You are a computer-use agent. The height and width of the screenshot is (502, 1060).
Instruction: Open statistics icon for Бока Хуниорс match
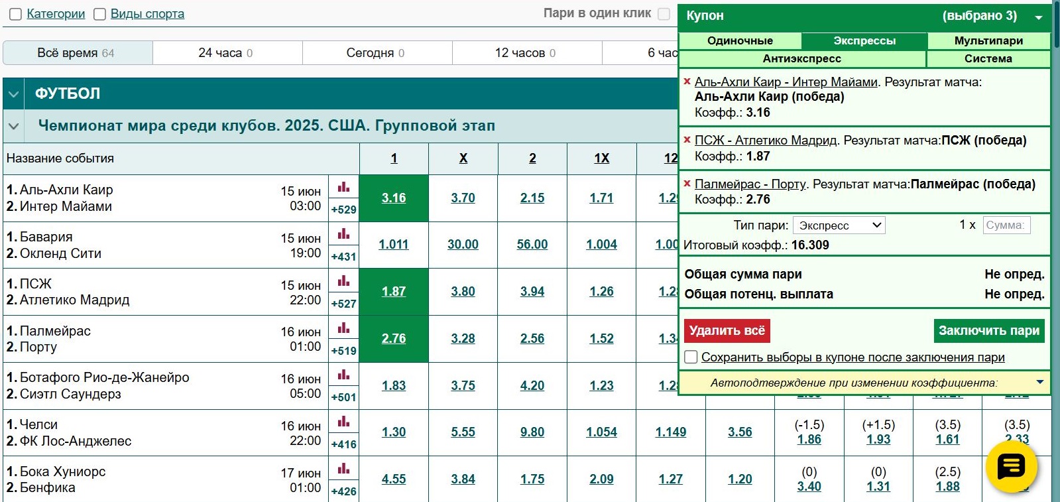[343, 468]
